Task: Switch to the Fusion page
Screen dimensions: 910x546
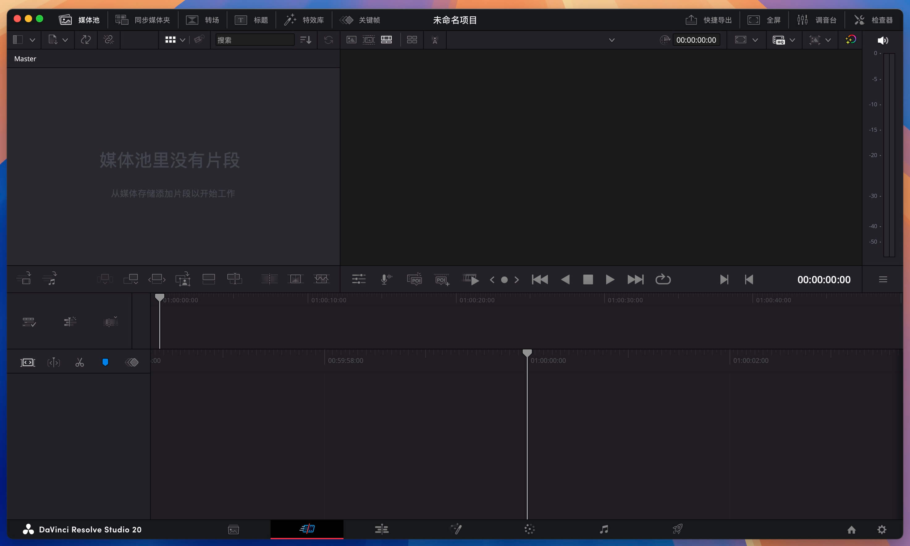Action: point(457,529)
